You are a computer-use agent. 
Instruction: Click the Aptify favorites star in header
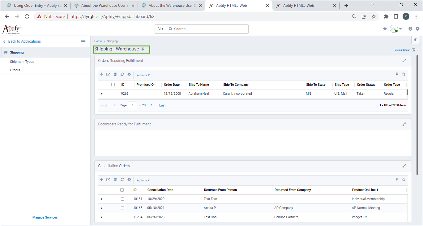385,29
